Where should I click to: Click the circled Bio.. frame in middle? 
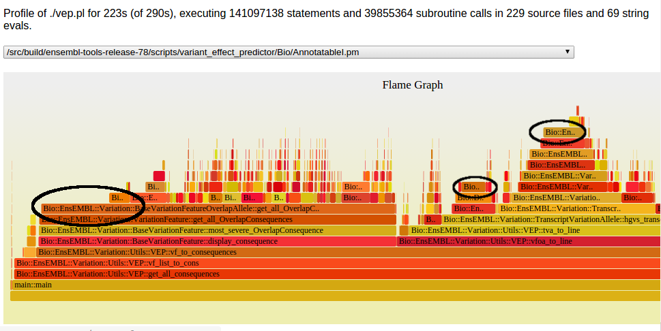[x=471, y=187]
